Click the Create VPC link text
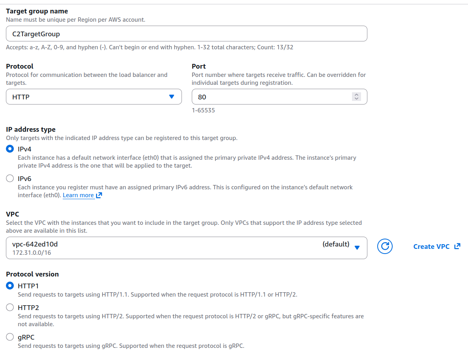468x353 pixels. [x=431, y=247]
